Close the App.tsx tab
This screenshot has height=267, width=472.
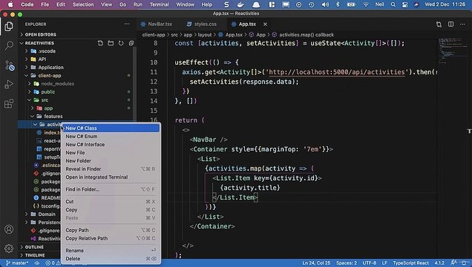tap(265, 24)
